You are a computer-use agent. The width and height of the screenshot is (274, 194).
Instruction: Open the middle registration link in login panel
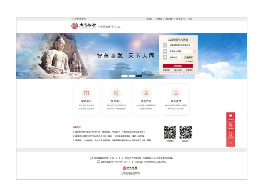coord(178,70)
